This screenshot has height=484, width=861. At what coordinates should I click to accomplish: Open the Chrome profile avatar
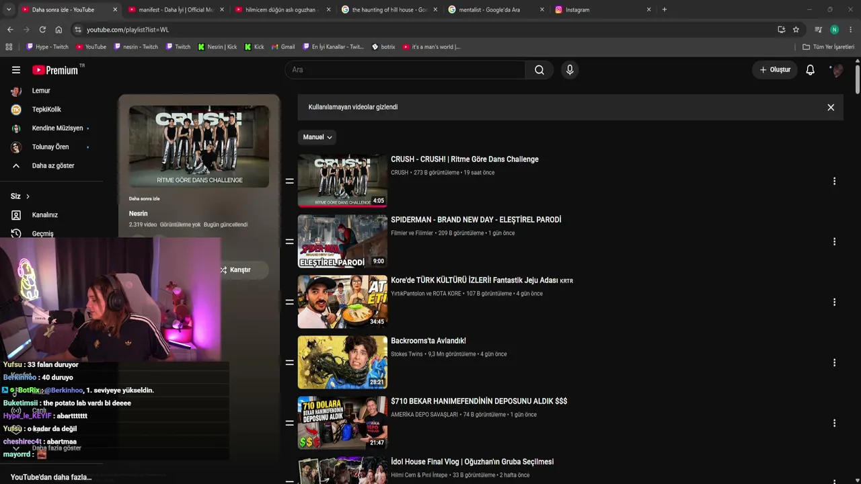click(834, 30)
